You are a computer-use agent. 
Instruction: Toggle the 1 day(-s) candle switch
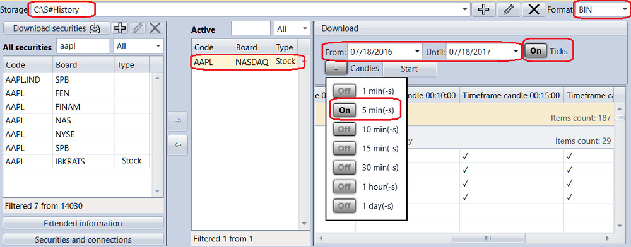tap(345, 206)
